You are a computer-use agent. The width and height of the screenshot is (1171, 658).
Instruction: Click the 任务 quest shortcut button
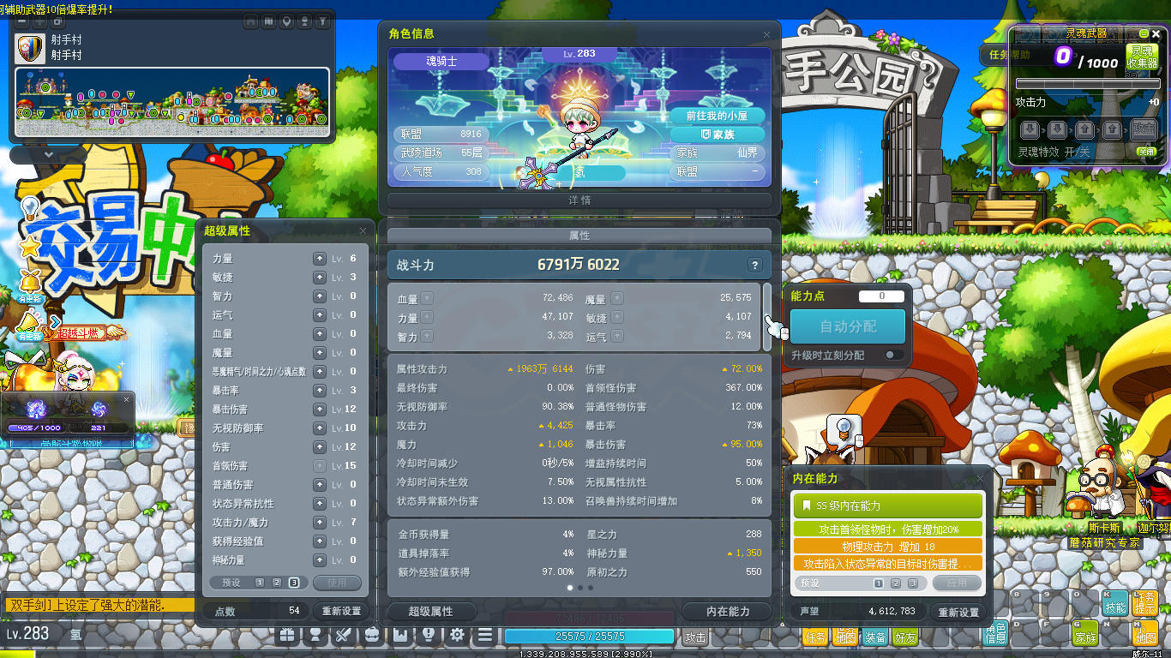[x=814, y=637]
